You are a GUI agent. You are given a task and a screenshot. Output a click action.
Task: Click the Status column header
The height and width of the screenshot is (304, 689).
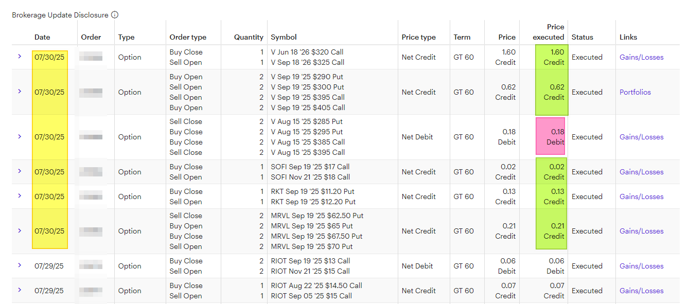[582, 37]
